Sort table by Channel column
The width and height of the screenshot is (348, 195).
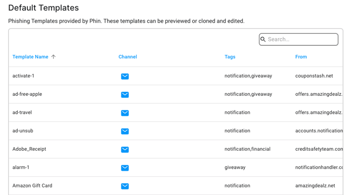click(127, 57)
